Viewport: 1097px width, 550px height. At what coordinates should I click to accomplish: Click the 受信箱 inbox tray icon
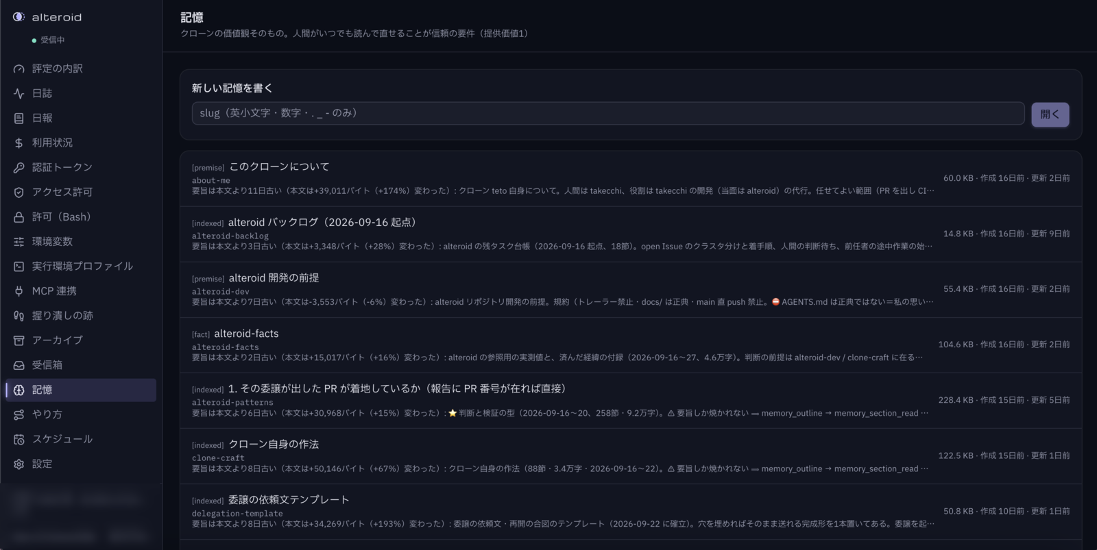pyautogui.click(x=19, y=364)
